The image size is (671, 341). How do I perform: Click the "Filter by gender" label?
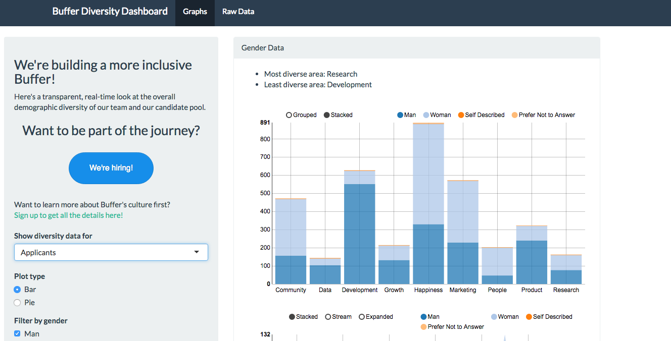(x=40, y=321)
